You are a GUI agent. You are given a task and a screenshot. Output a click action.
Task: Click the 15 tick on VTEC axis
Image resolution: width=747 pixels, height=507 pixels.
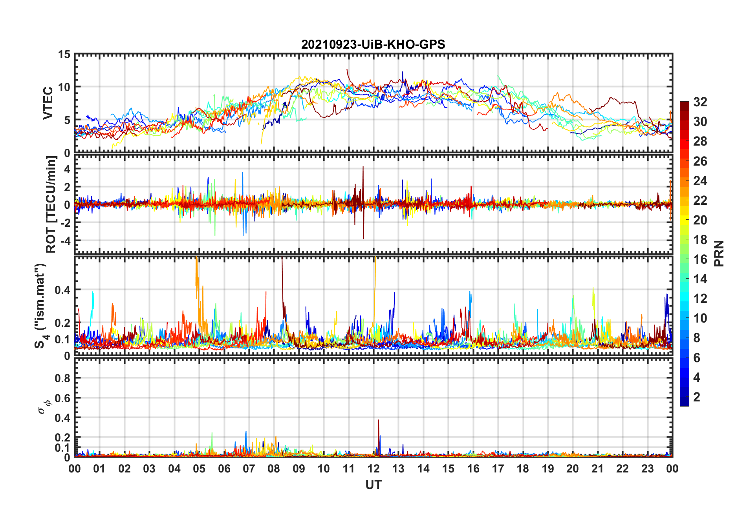coord(64,55)
